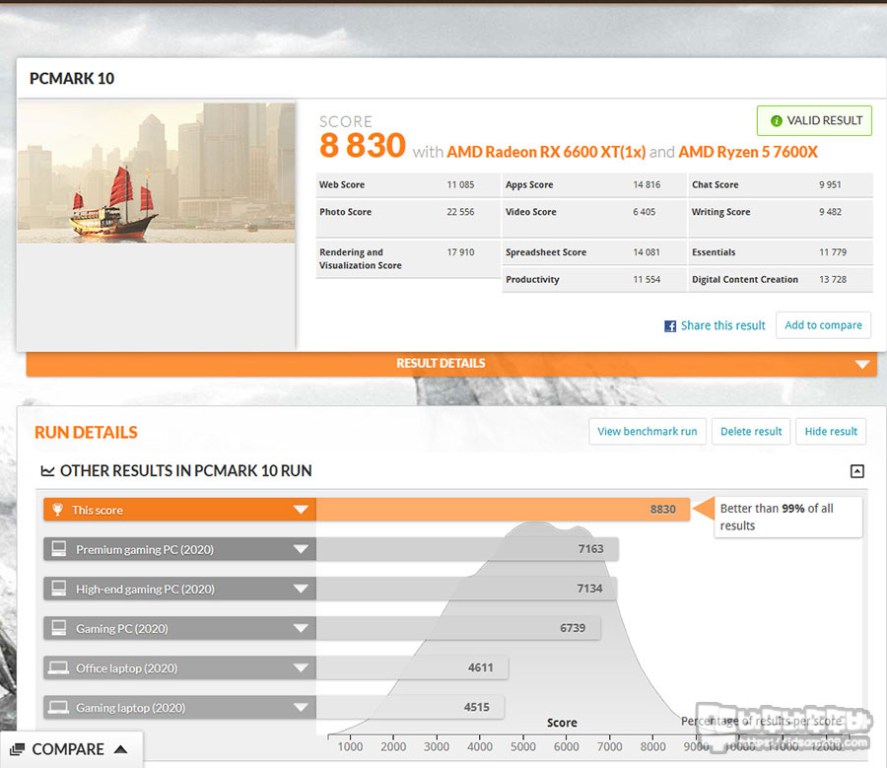The image size is (887, 768).
Task: Click the desktop icon of Gaming PC (2020)
Action: [59, 628]
